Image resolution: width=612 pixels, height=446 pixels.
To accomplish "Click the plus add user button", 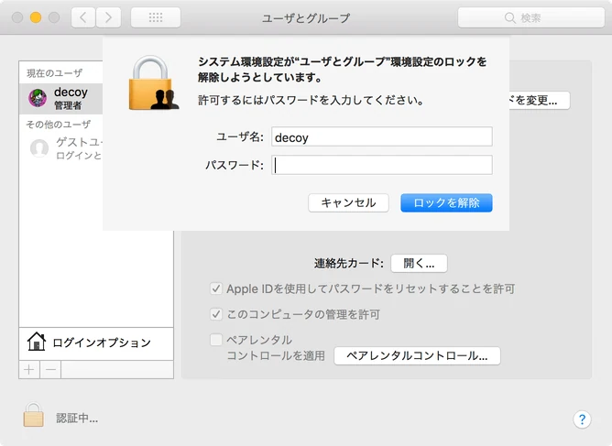I will [29, 369].
